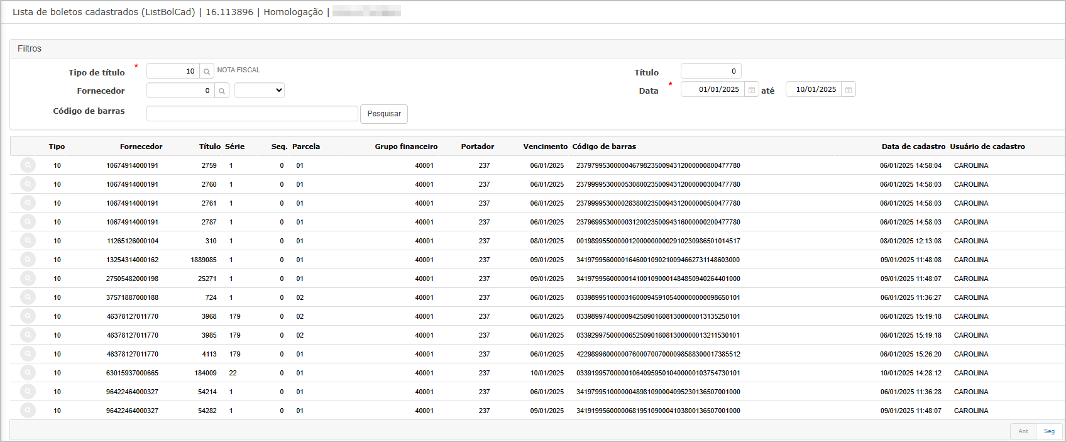Screen dimensions: 1066x442
Task: Click título number 1889085 cell
Action: 204,260
